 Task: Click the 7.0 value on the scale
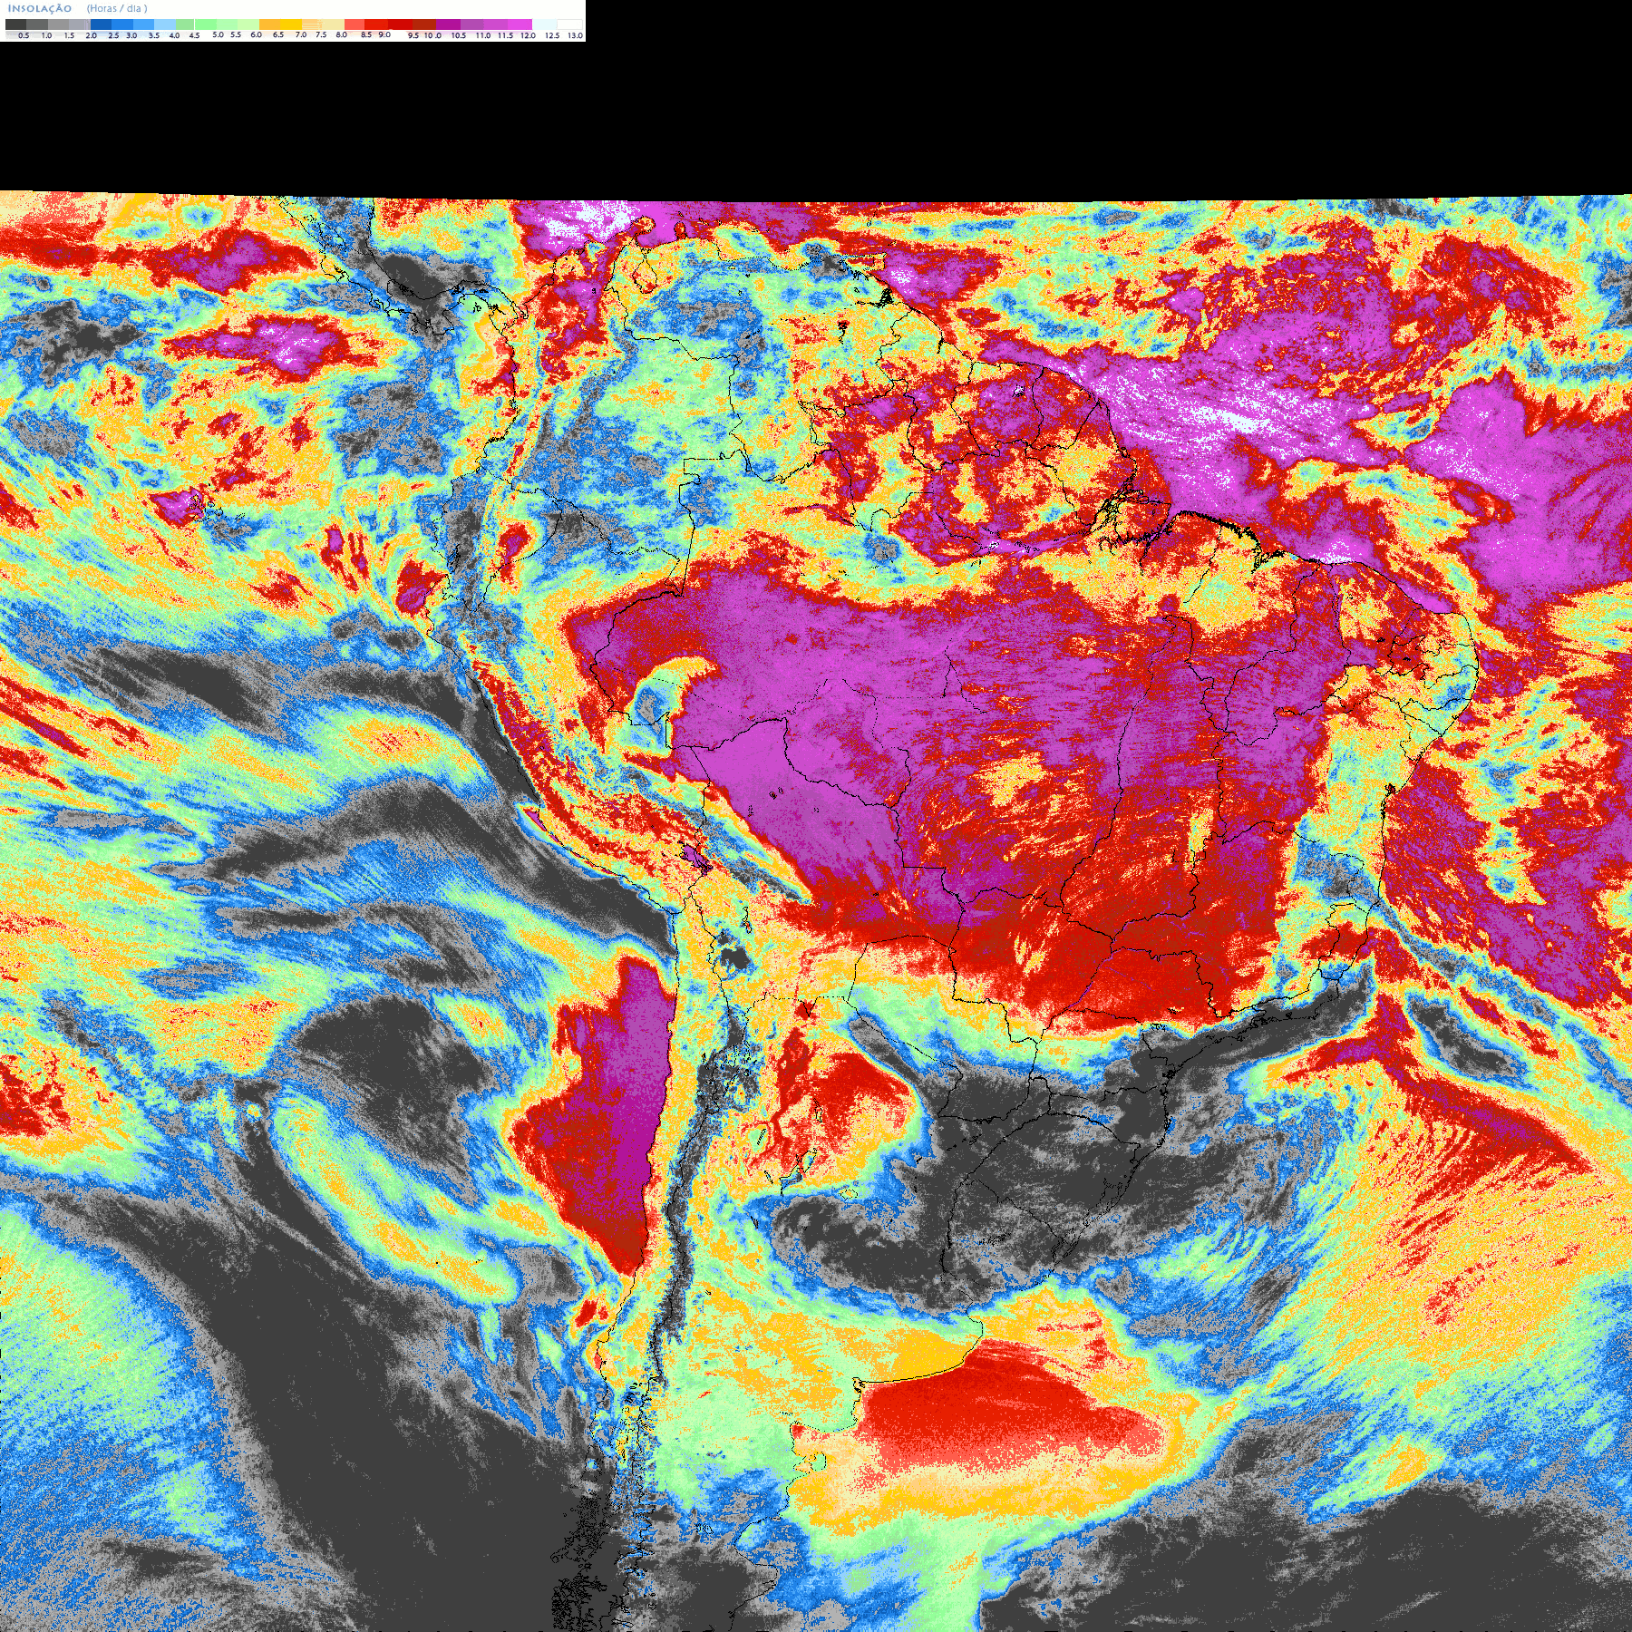click(x=301, y=34)
